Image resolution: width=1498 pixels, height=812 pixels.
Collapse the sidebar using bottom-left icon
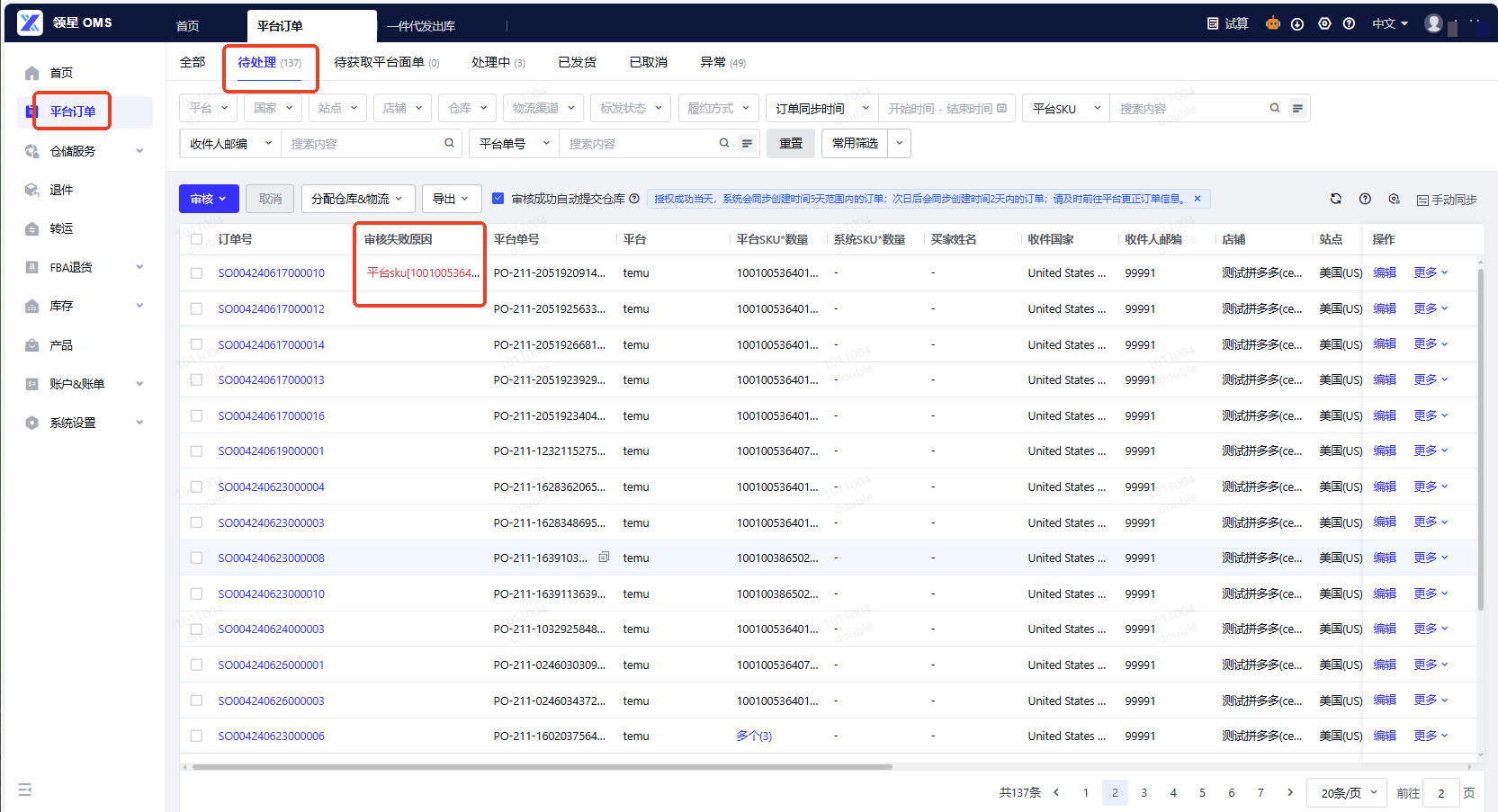(x=25, y=790)
